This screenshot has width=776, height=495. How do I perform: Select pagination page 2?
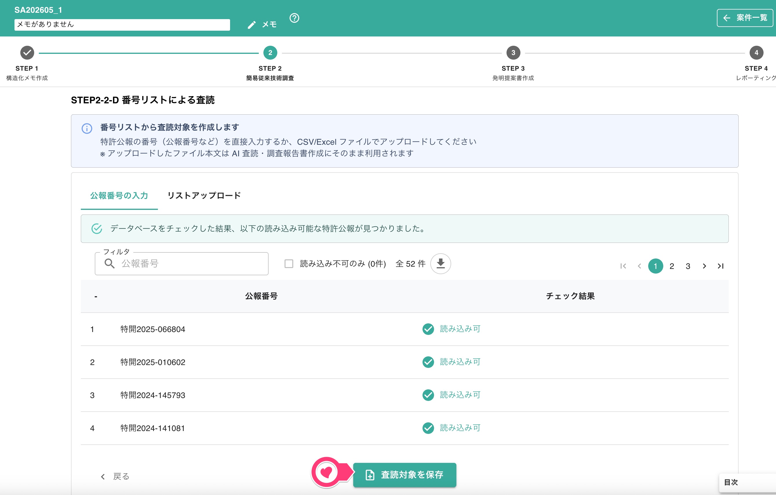pyautogui.click(x=672, y=266)
